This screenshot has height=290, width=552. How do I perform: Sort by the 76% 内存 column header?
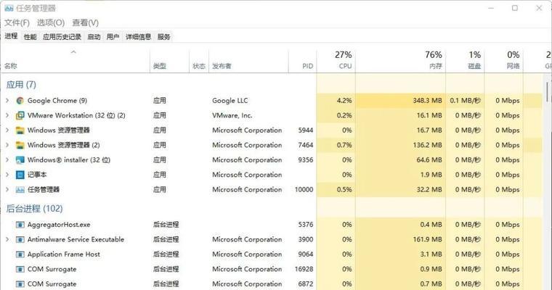pyautogui.click(x=401, y=60)
